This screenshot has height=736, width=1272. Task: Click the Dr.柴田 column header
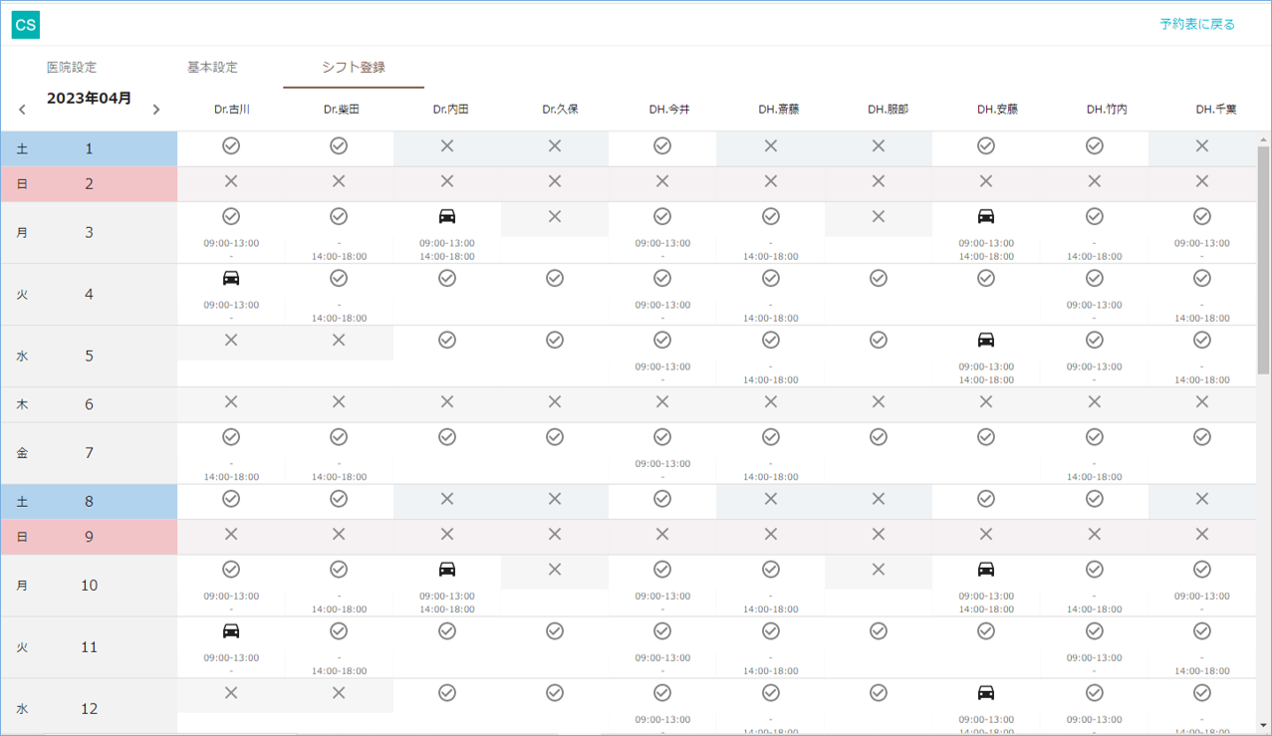tap(341, 110)
